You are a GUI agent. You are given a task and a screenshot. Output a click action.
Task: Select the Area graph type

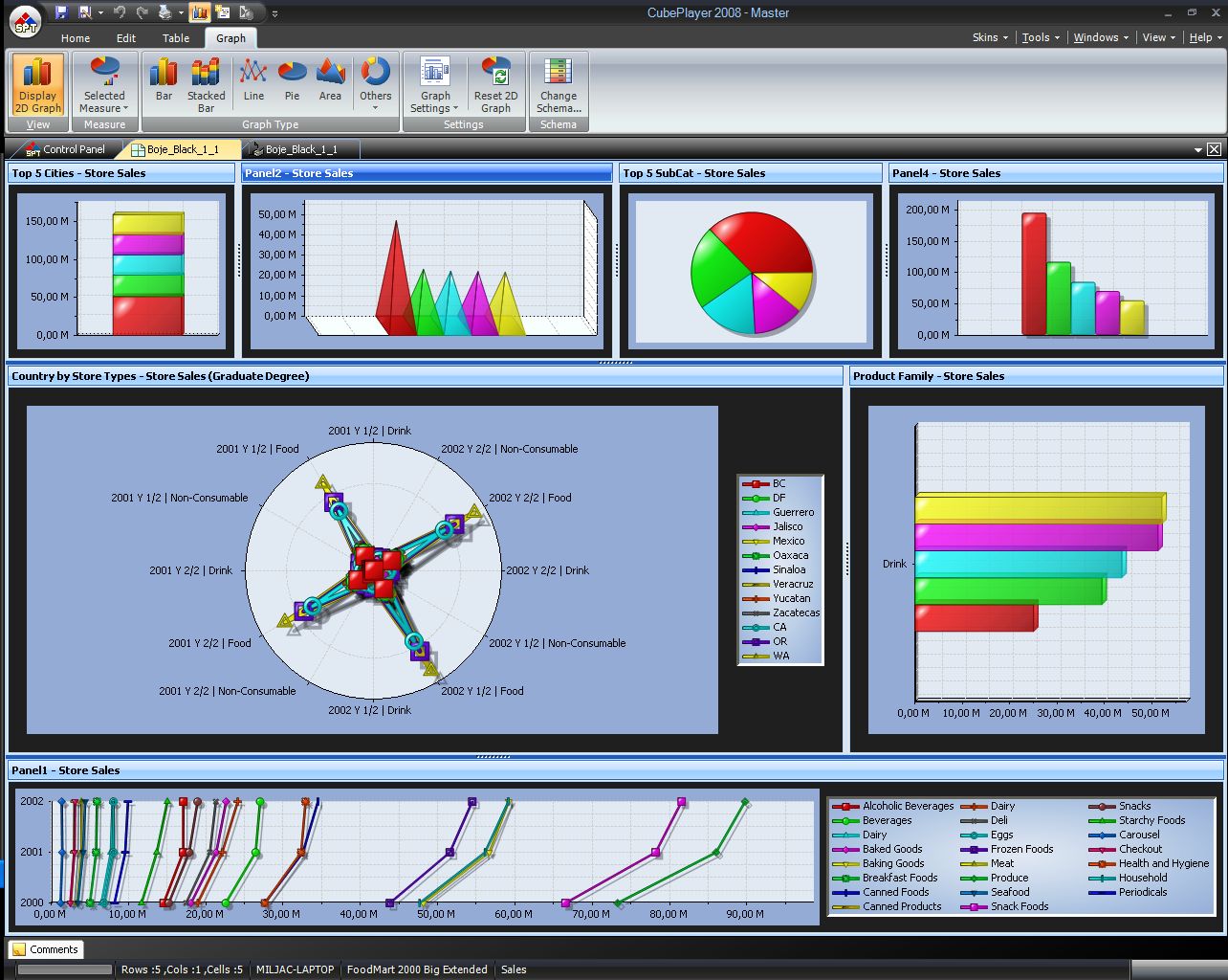[x=330, y=79]
